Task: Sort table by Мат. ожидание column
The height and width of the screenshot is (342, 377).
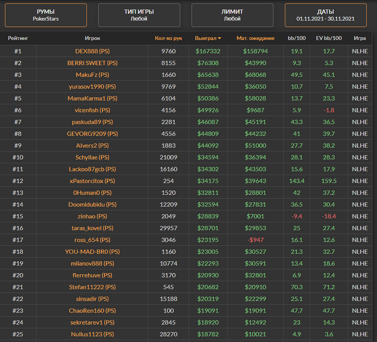Action: click(255, 38)
